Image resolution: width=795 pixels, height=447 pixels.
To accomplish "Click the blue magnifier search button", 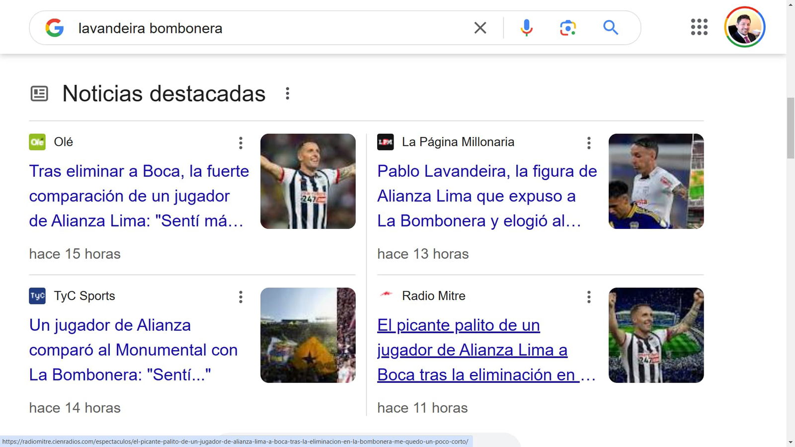I will point(611,27).
